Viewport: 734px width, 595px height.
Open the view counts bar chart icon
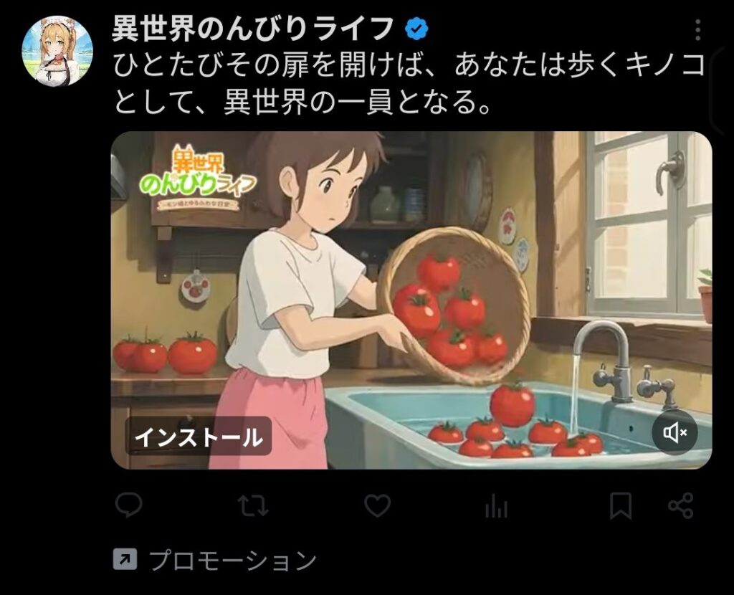pos(496,506)
